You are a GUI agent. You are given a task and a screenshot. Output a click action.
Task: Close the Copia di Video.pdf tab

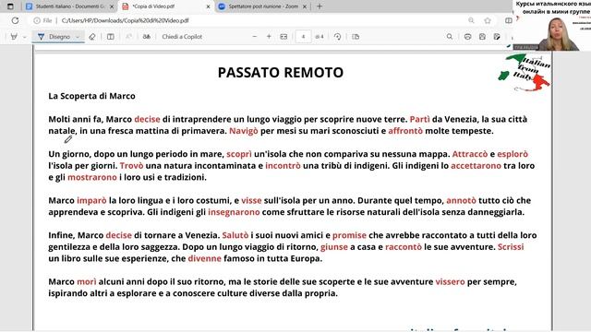[208, 6]
